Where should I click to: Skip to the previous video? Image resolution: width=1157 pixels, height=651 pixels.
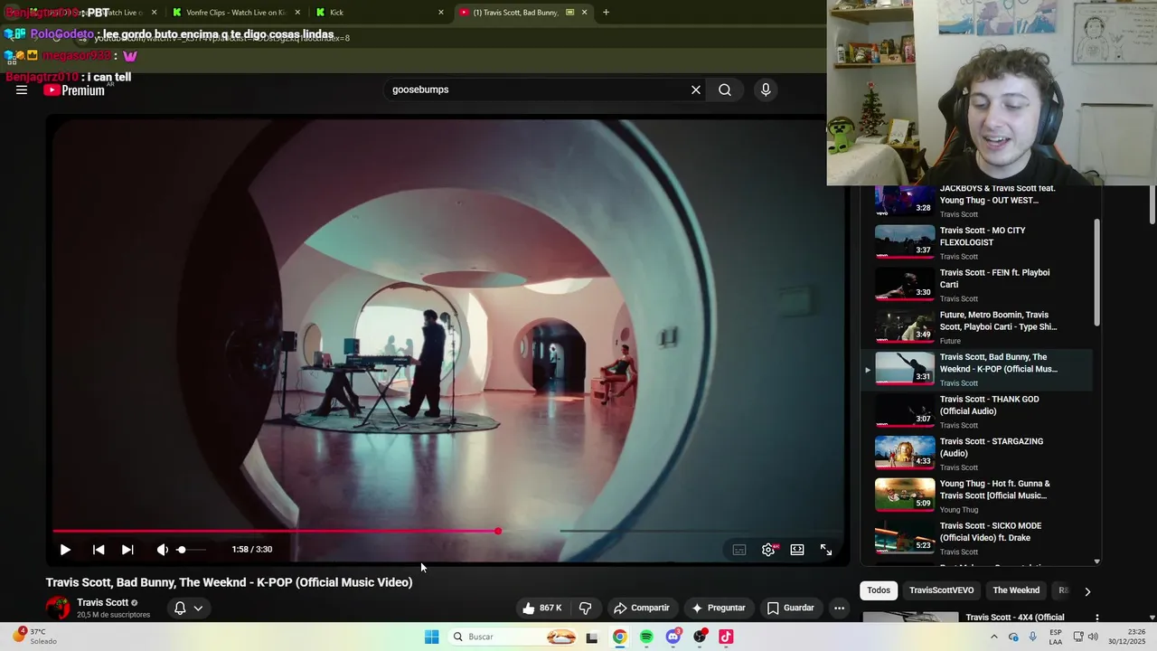click(x=99, y=549)
